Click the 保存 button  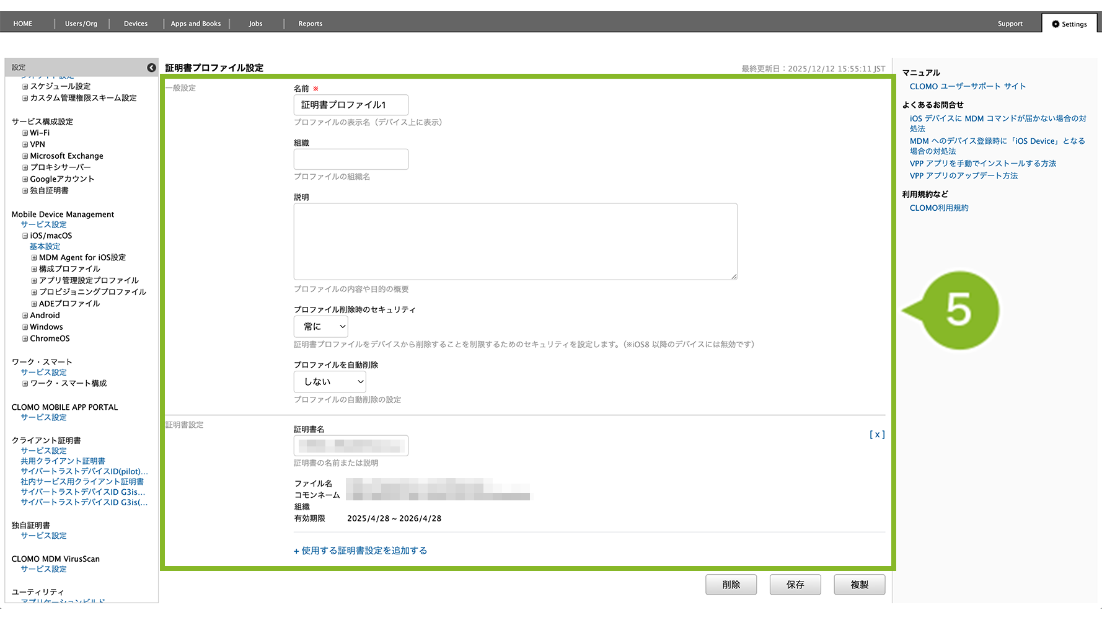click(795, 585)
